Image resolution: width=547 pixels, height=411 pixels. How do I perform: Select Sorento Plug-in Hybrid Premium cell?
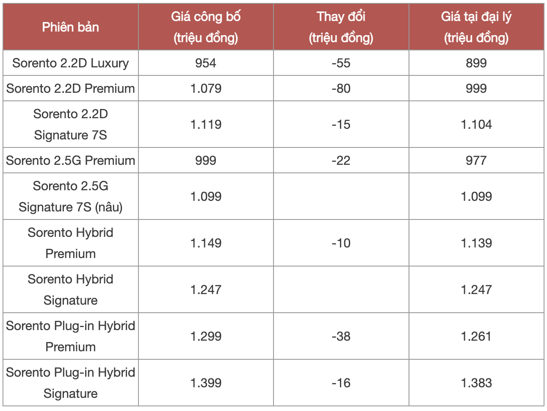click(x=71, y=336)
